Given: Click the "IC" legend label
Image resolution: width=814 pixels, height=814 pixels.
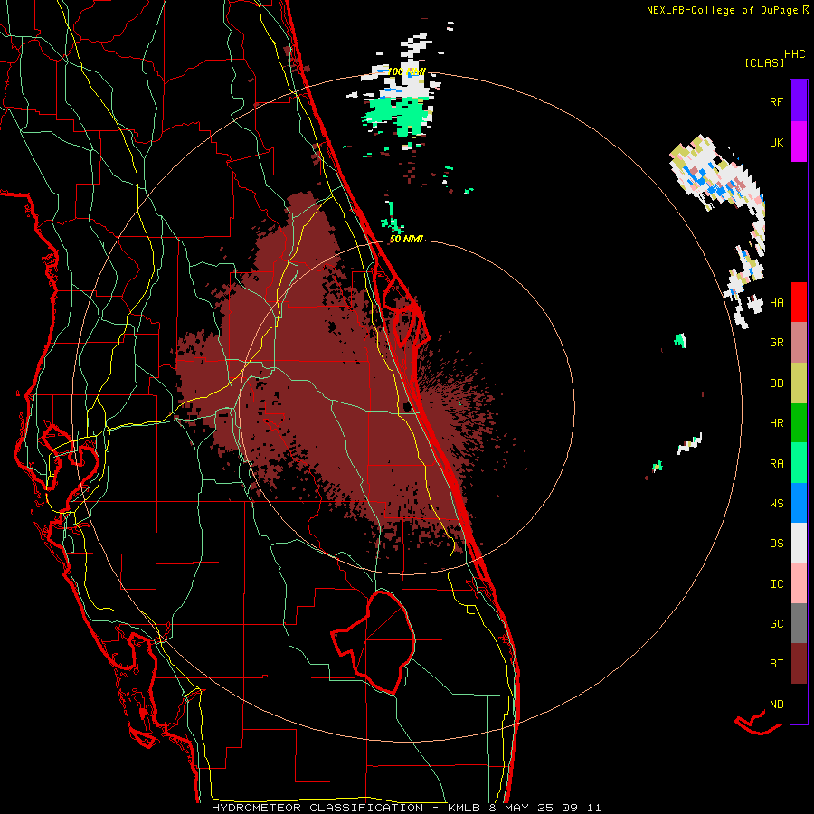Looking at the screenshot, I should coord(776,584).
